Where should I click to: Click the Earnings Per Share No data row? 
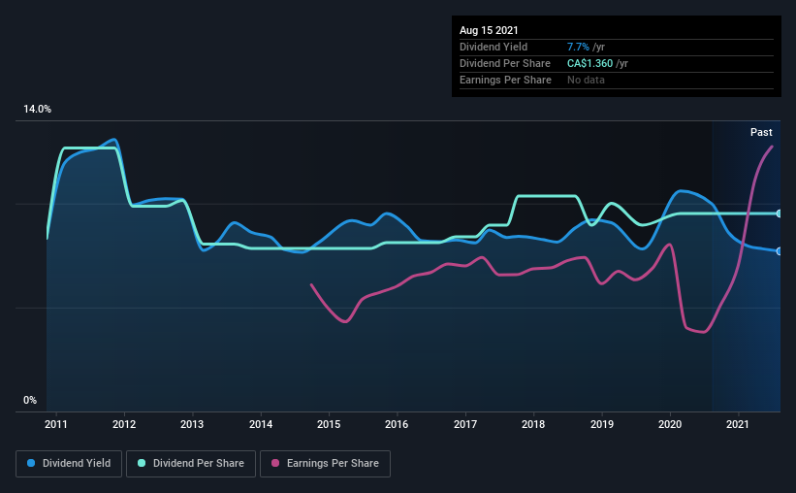(617, 80)
